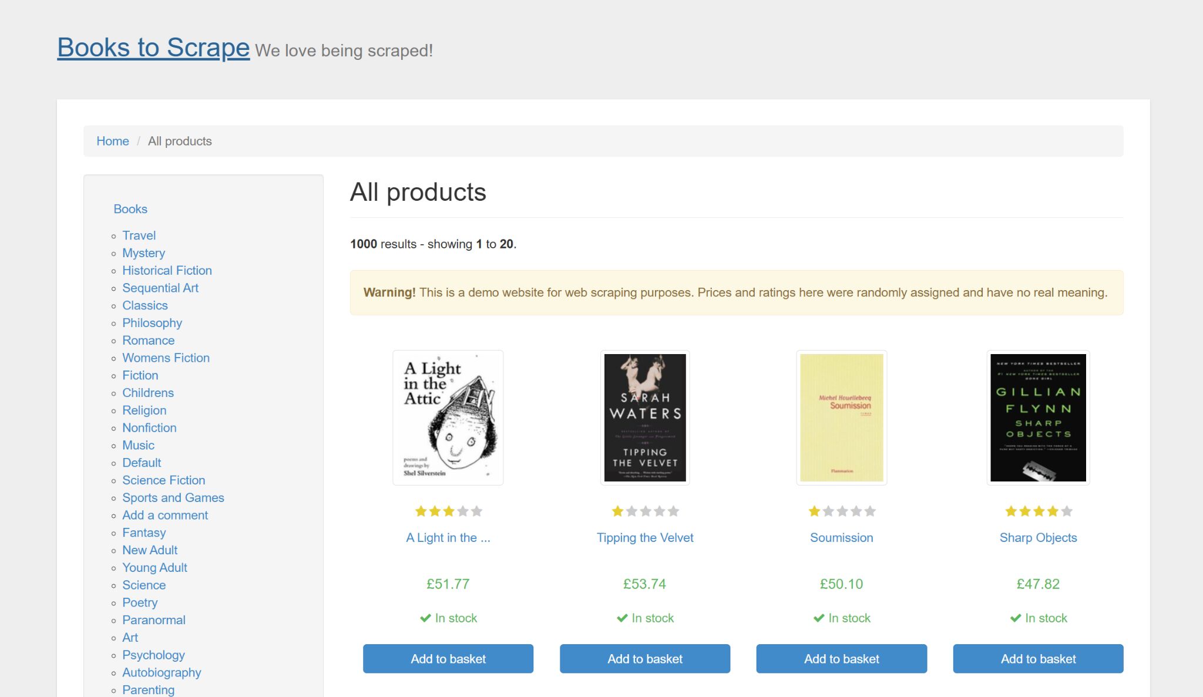
Task: Select the Sharp Objects title link
Action: (x=1038, y=538)
